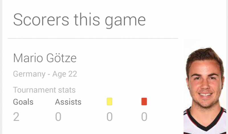Viewport: 228px width, 134px height.
Task: Select the Tournament stats label
Action: tap(44, 90)
